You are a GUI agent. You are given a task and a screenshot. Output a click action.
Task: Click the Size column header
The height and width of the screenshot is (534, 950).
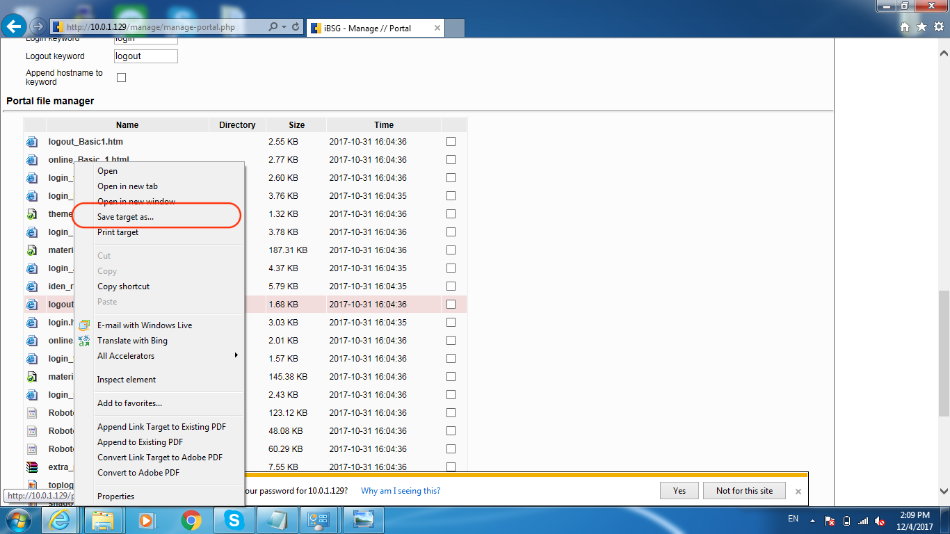[296, 125]
